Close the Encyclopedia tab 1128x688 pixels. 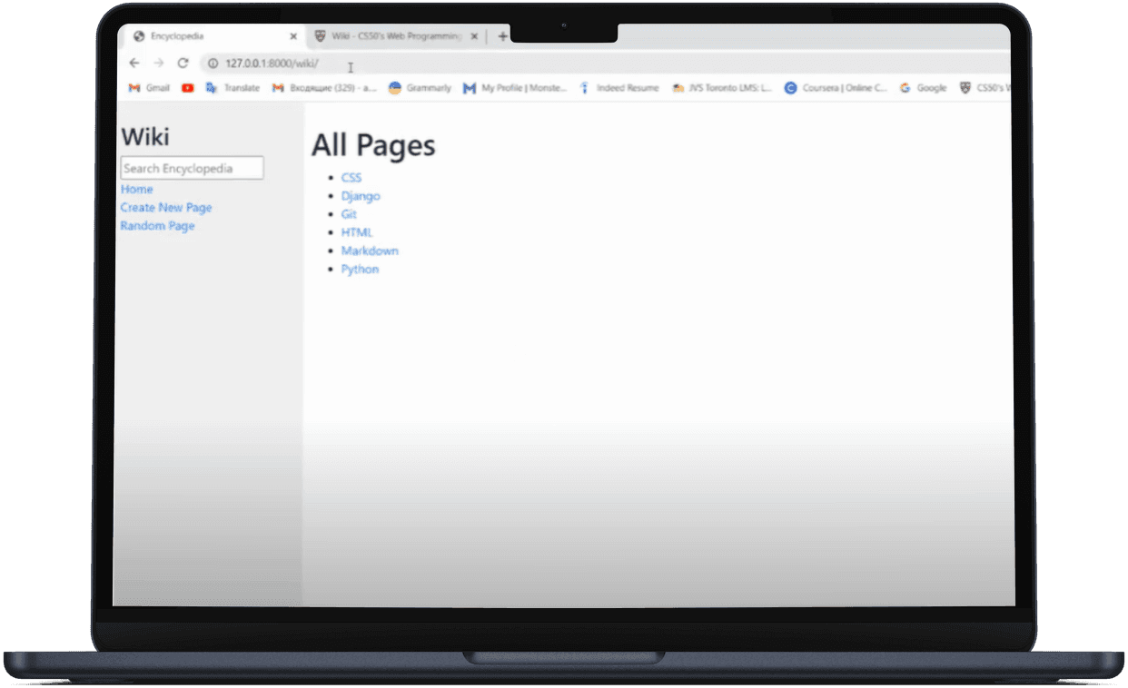point(292,36)
